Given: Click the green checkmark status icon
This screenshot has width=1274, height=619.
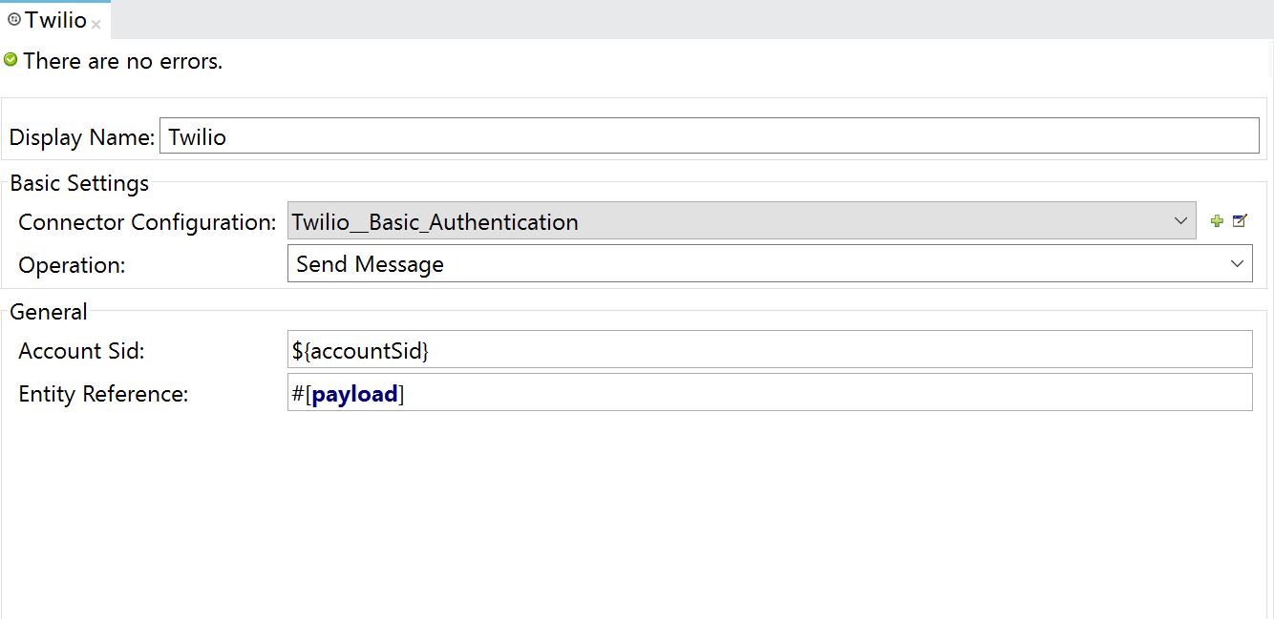Looking at the screenshot, I should coord(11,60).
